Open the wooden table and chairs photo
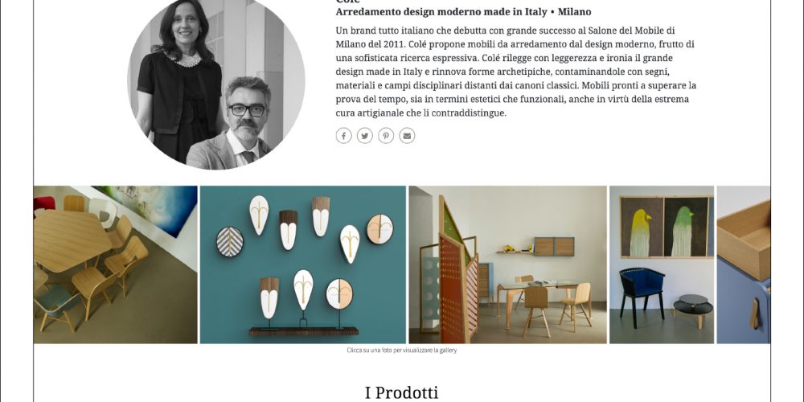 click(x=115, y=265)
